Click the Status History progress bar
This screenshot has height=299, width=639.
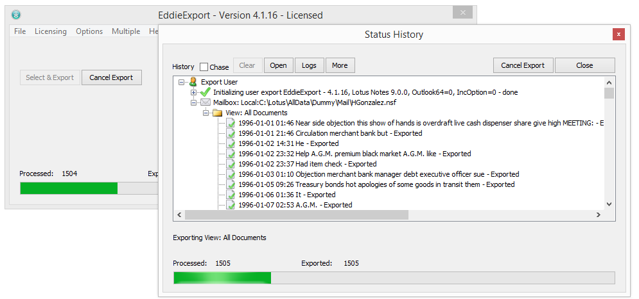pyautogui.click(x=394, y=278)
